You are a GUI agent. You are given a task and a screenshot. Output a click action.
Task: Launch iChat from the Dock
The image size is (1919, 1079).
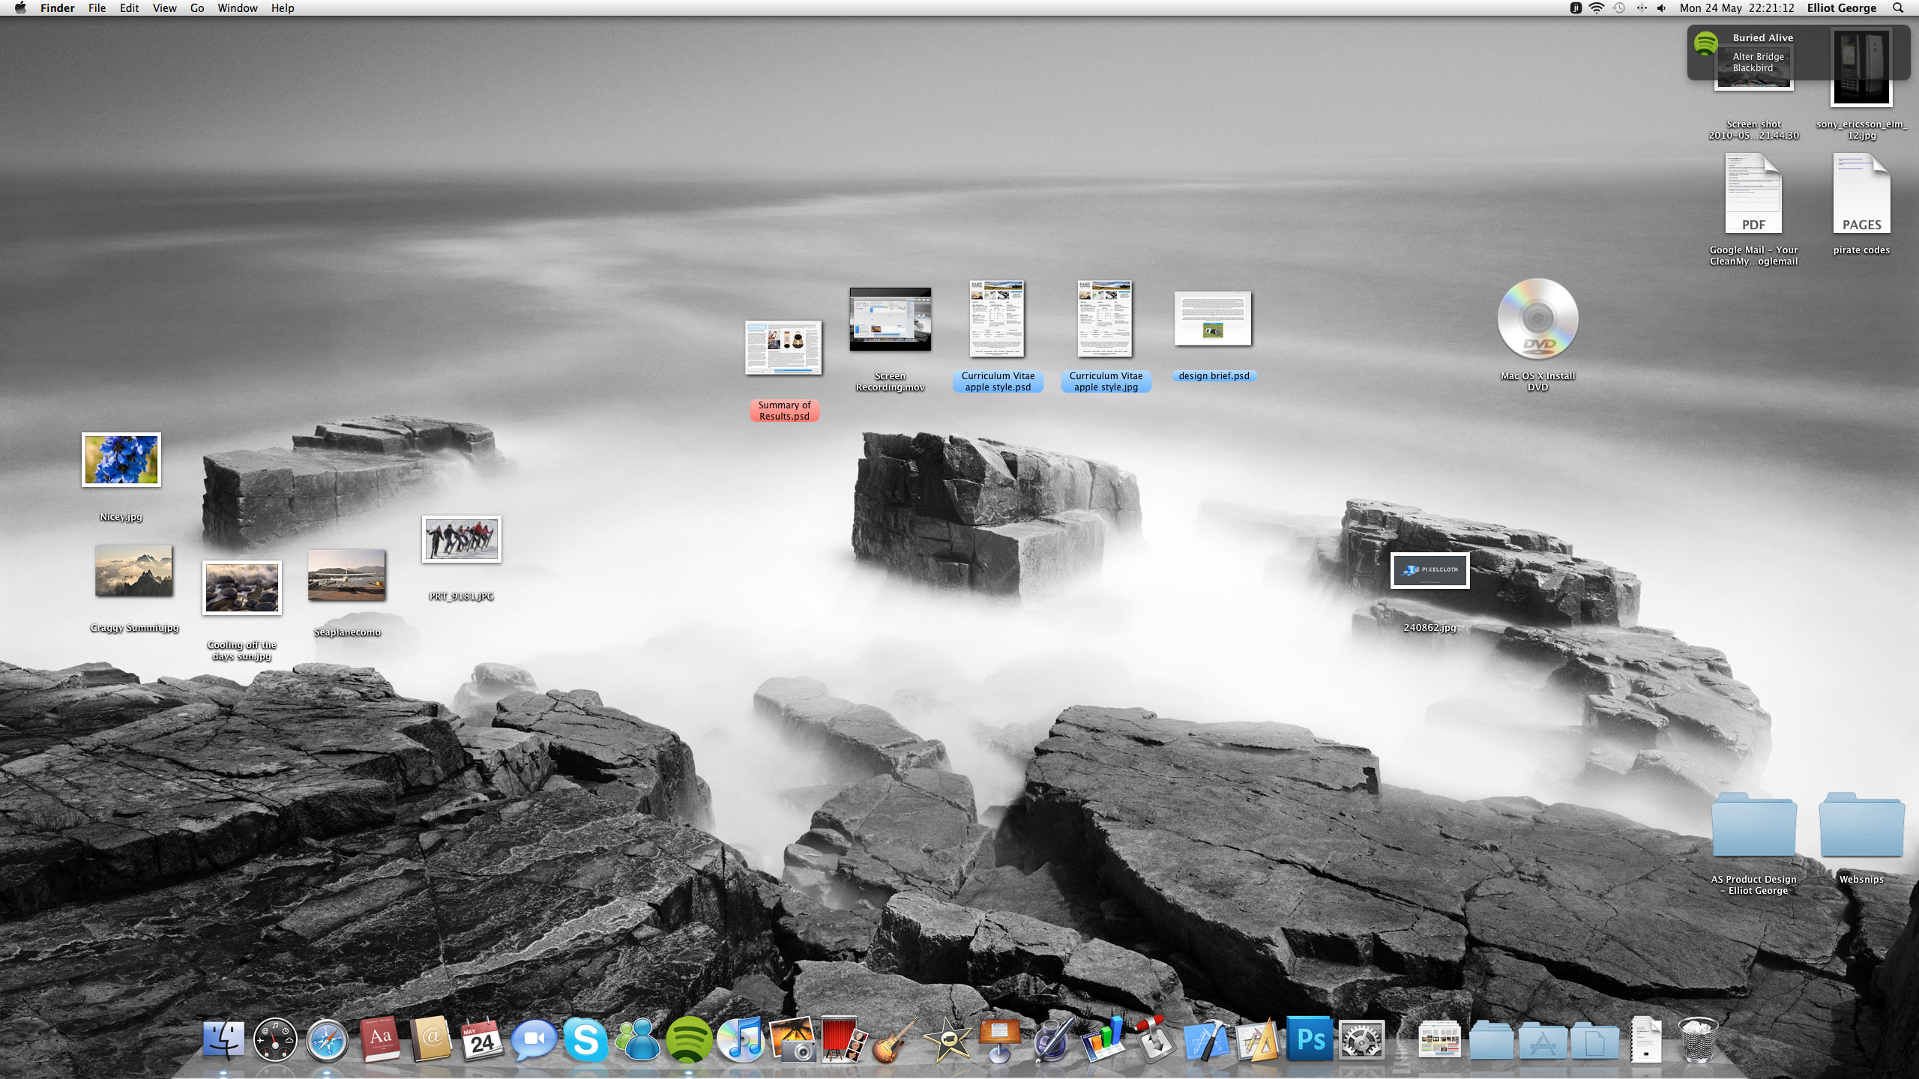pyautogui.click(x=534, y=1039)
